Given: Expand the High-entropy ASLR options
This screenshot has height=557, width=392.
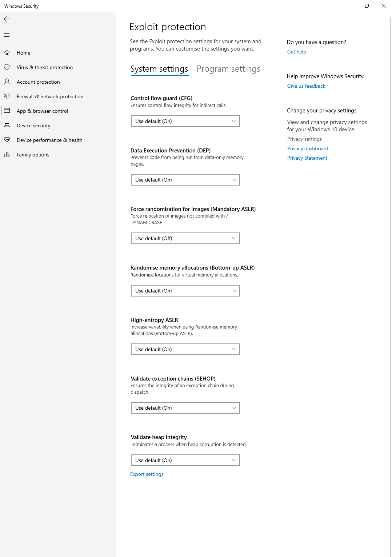Looking at the screenshot, I should (x=185, y=349).
